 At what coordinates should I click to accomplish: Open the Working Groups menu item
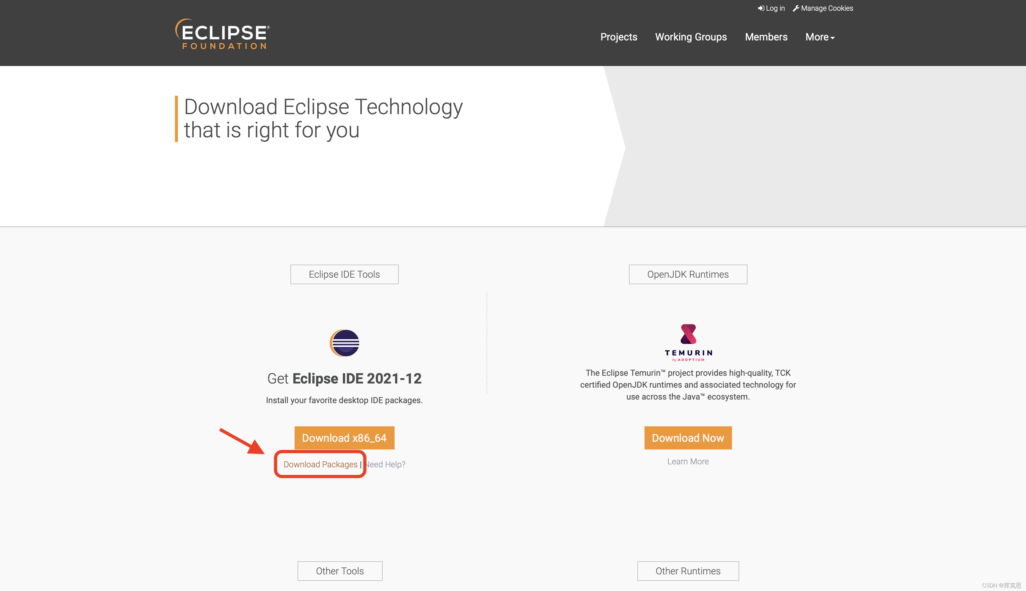click(691, 37)
